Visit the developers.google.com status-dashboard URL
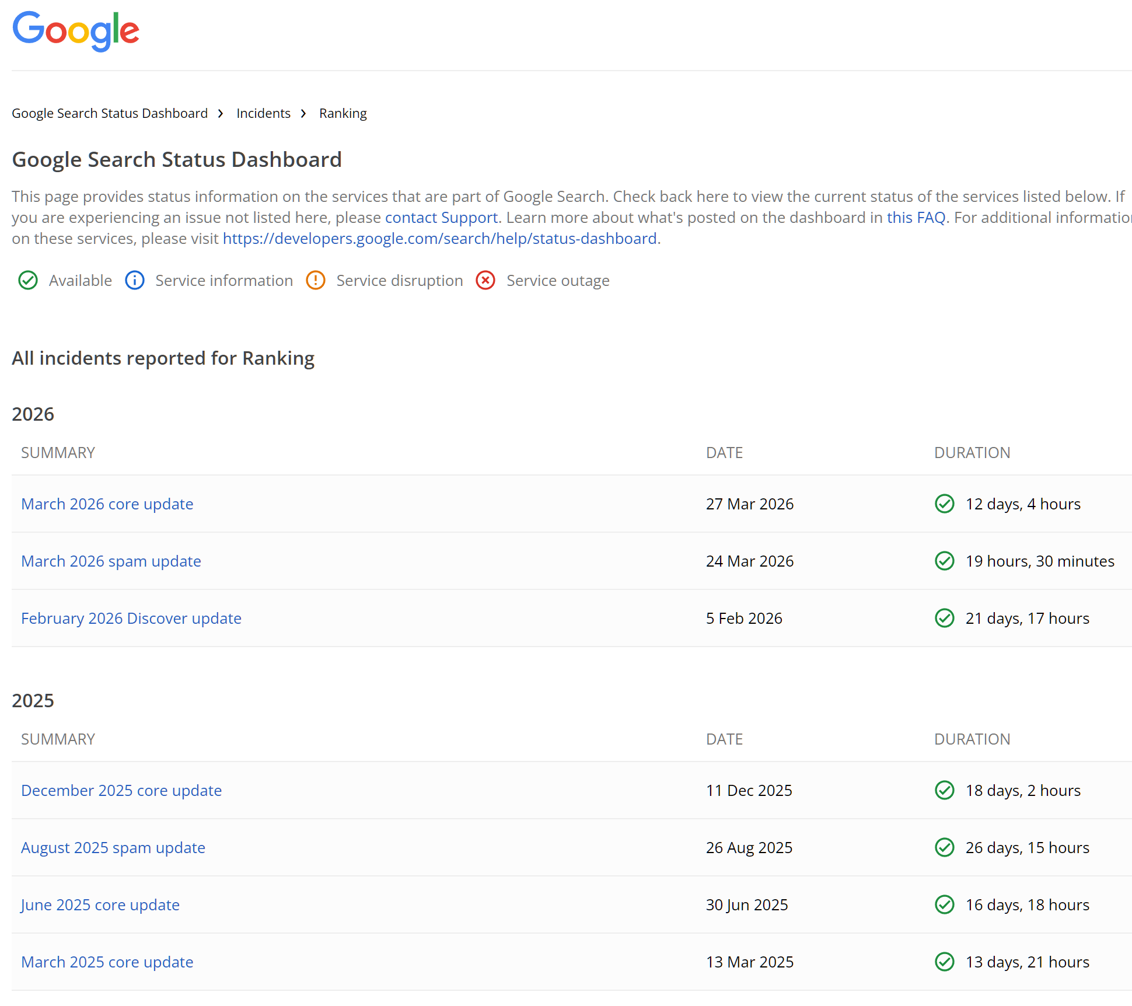 439,239
